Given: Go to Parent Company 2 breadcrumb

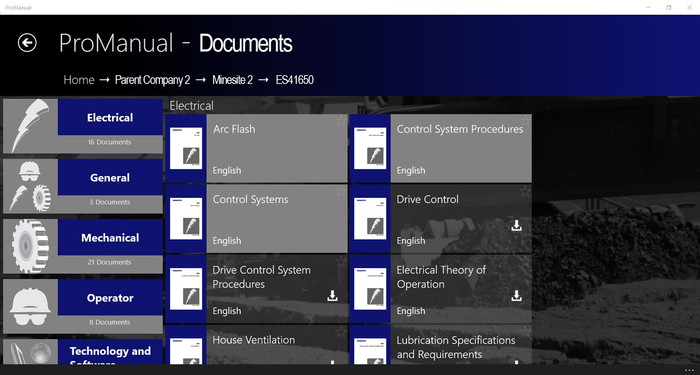Looking at the screenshot, I should 153,80.
